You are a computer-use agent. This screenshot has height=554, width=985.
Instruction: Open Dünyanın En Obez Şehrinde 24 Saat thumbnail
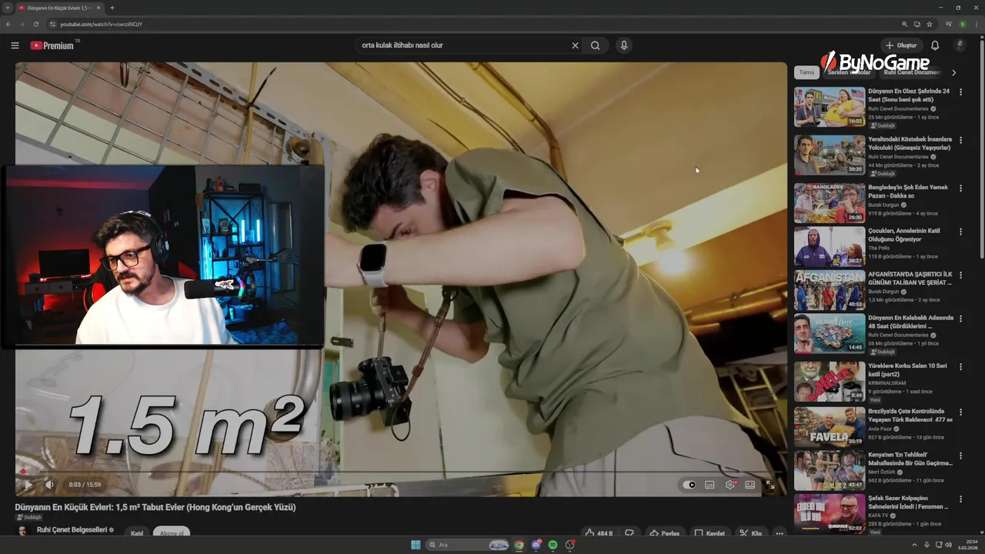[830, 107]
